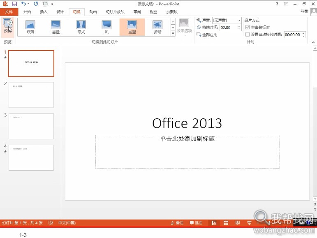Open Ribbon Display Options icon
This screenshot has height=238, width=317.
pyautogui.click(x=286, y=4)
